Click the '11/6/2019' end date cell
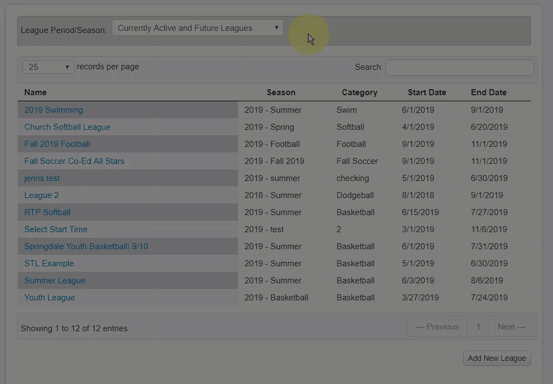The height and width of the screenshot is (384, 553). pyautogui.click(x=489, y=229)
